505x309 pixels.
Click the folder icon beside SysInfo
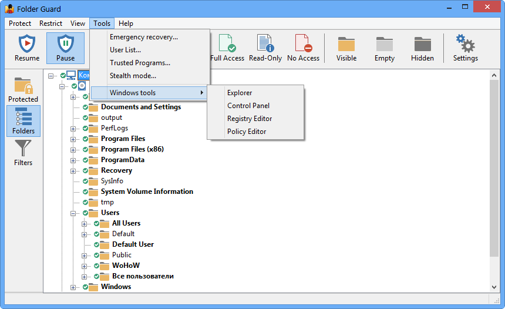tap(93, 182)
